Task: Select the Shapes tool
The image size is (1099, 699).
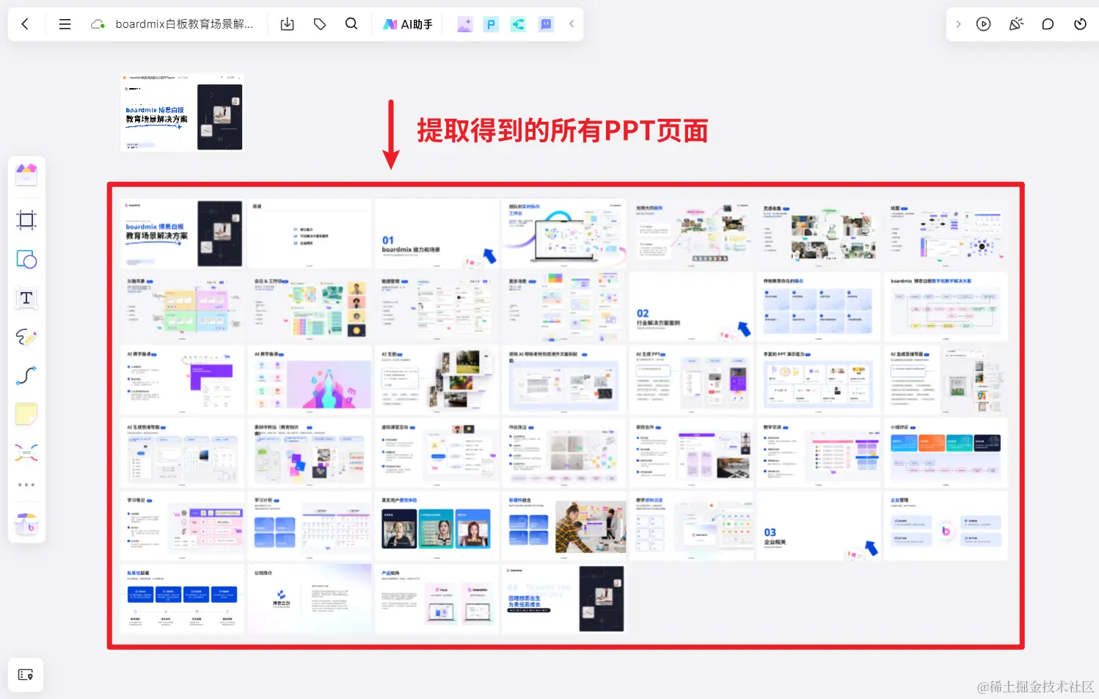Action: 26,259
